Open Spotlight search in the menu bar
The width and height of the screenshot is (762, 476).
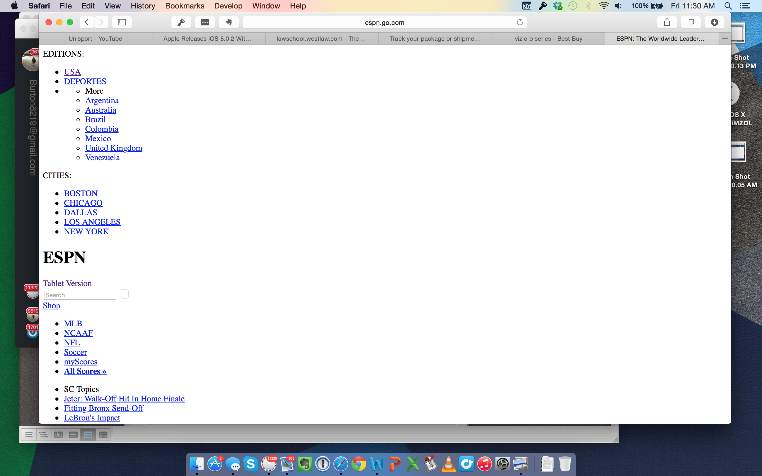[x=728, y=6]
